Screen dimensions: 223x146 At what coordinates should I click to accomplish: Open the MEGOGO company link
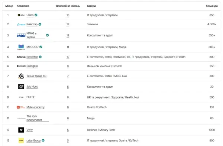click(32, 47)
